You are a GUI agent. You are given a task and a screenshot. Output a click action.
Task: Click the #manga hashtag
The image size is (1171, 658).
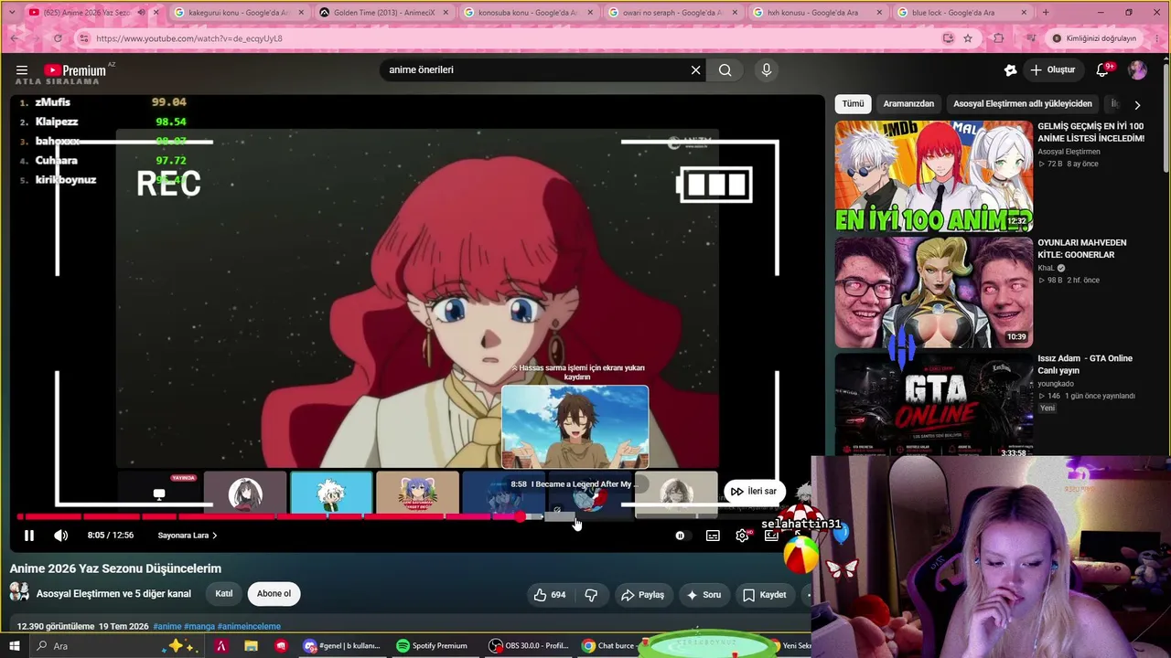point(199,627)
